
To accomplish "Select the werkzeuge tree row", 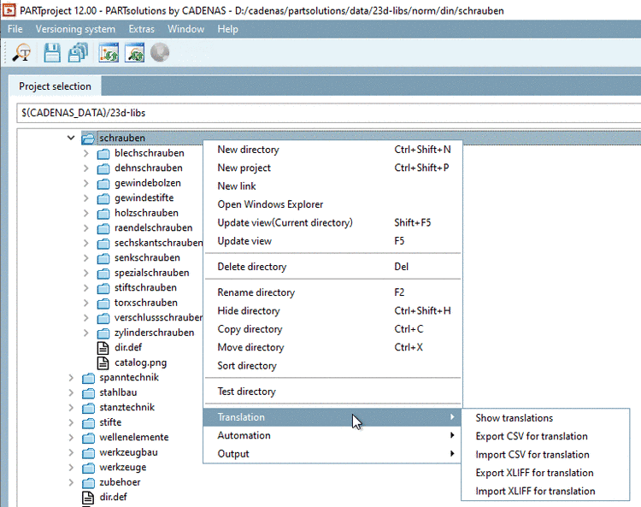I will [x=122, y=468].
